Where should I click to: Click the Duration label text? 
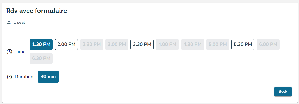(x=24, y=77)
